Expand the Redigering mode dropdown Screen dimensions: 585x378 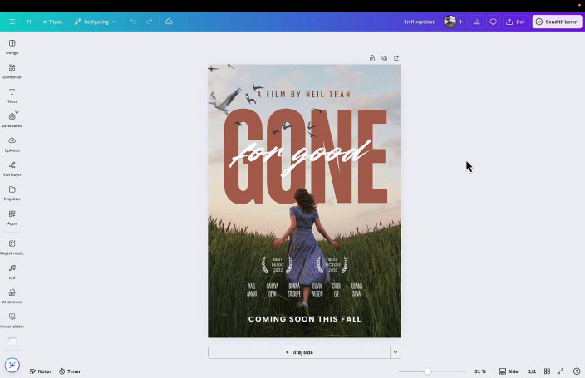(95, 22)
